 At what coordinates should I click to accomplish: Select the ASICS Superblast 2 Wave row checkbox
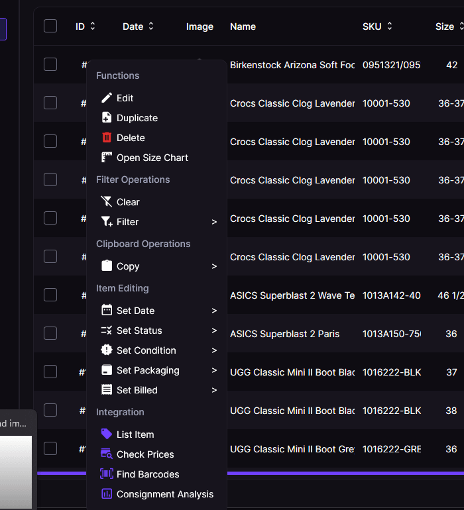point(50,295)
